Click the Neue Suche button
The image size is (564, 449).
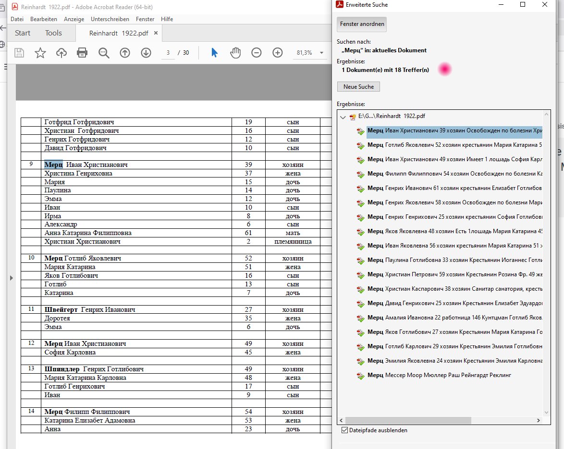pos(358,86)
